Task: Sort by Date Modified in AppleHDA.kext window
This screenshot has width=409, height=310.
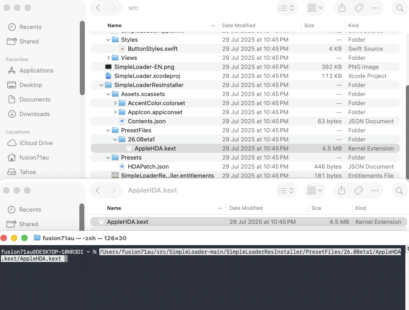Action: pos(246,208)
